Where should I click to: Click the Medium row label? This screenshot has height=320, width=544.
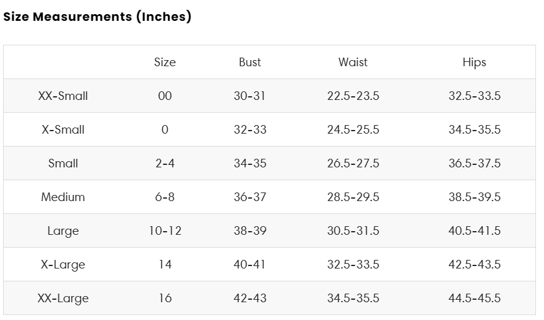63,197
